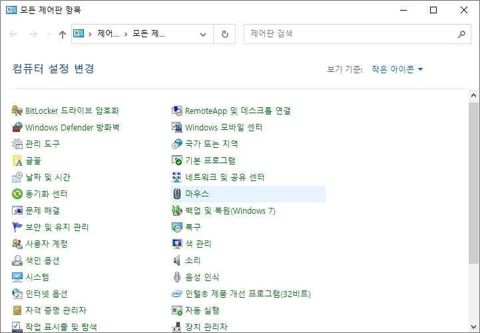Click the title bar control panel icon
The height and width of the screenshot is (333, 480).
[x=11, y=10]
